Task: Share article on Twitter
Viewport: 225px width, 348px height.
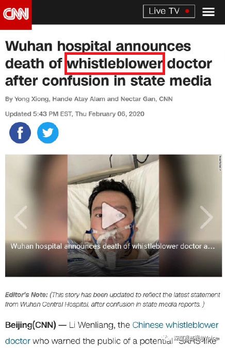Action: pyautogui.click(x=48, y=133)
